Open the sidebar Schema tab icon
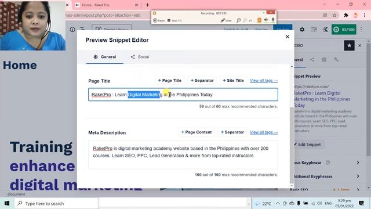The height and width of the screenshot is (209, 371). 324,60
